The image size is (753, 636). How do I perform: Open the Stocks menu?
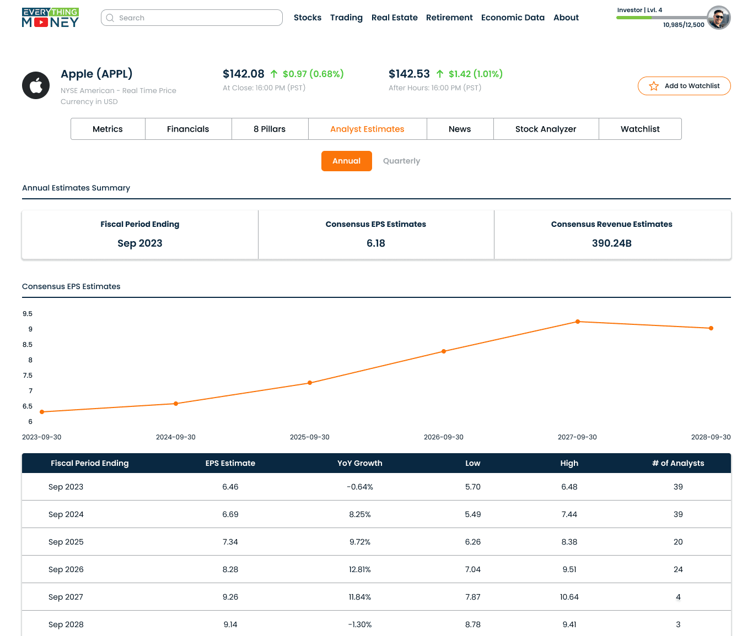point(308,18)
